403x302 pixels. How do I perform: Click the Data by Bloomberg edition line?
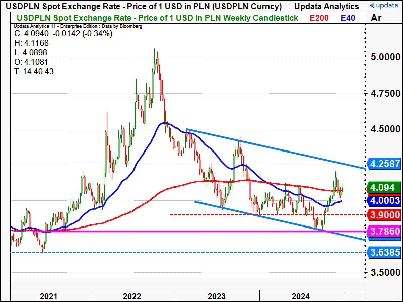[x=78, y=26]
